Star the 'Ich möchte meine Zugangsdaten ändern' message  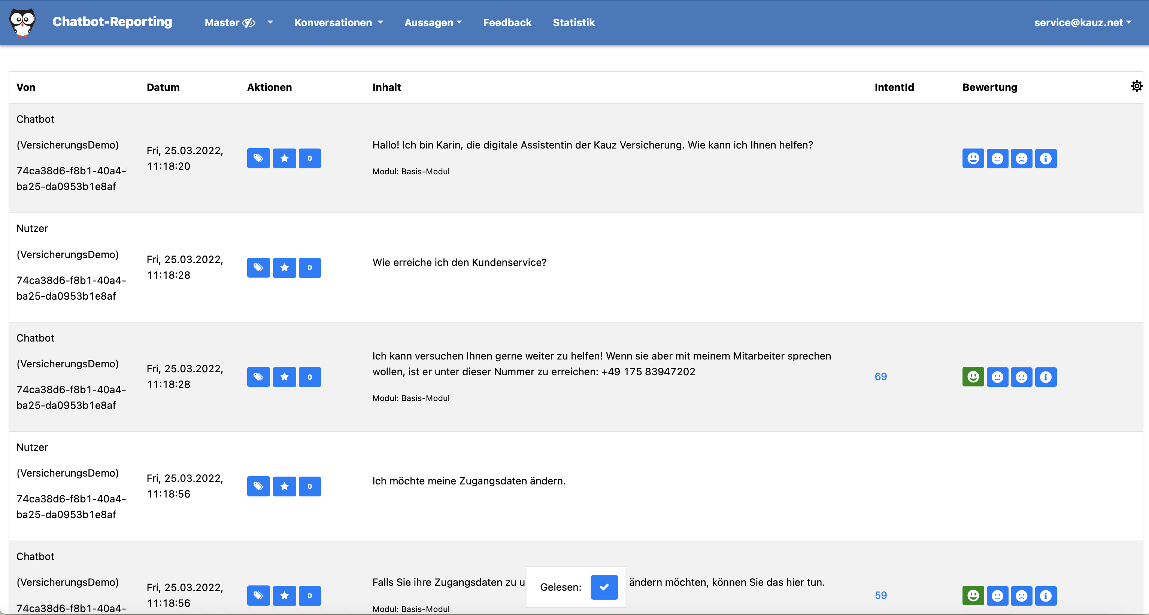tap(284, 486)
